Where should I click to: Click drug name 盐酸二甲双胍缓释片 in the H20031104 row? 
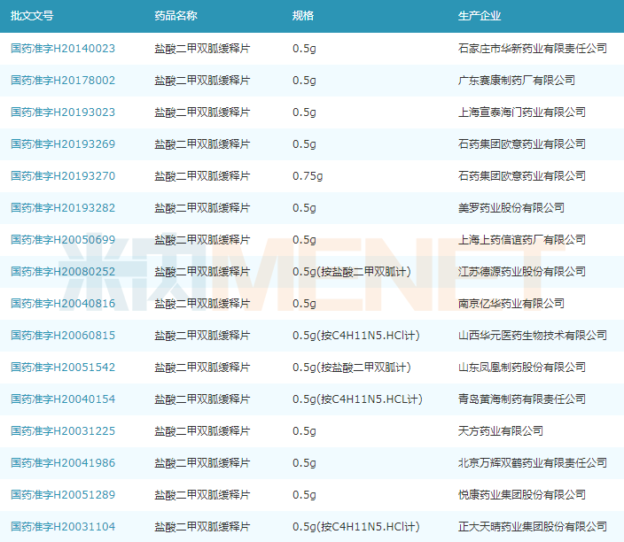[x=202, y=526]
